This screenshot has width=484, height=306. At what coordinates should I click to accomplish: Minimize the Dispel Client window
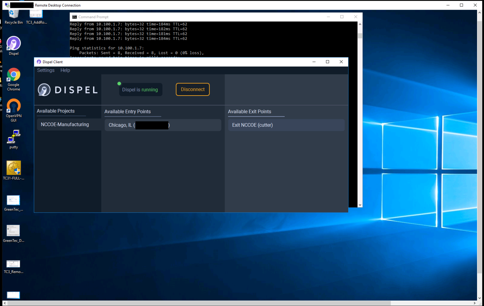314,62
